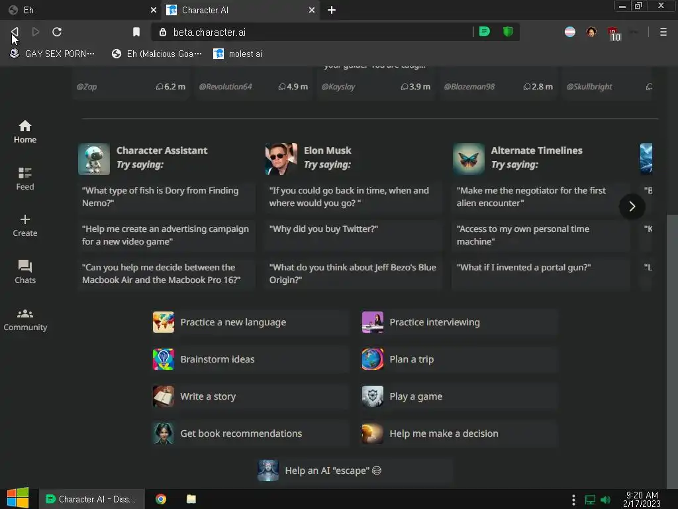Try the Jeff Bezo's Blue Origin prompt
The image size is (678, 509).
[354, 274]
